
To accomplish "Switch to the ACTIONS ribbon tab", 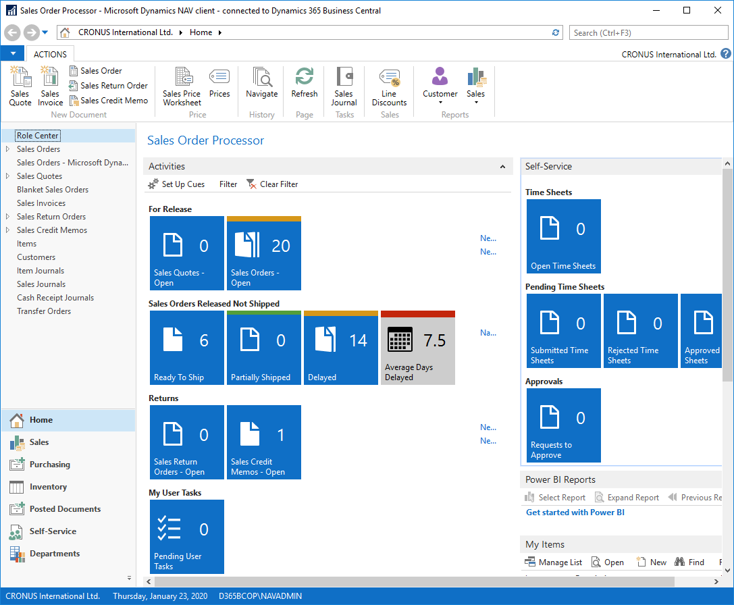I will [x=51, y=54].
